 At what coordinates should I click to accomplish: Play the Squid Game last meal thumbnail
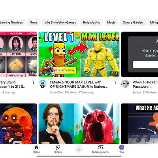[x=18, y=54]
